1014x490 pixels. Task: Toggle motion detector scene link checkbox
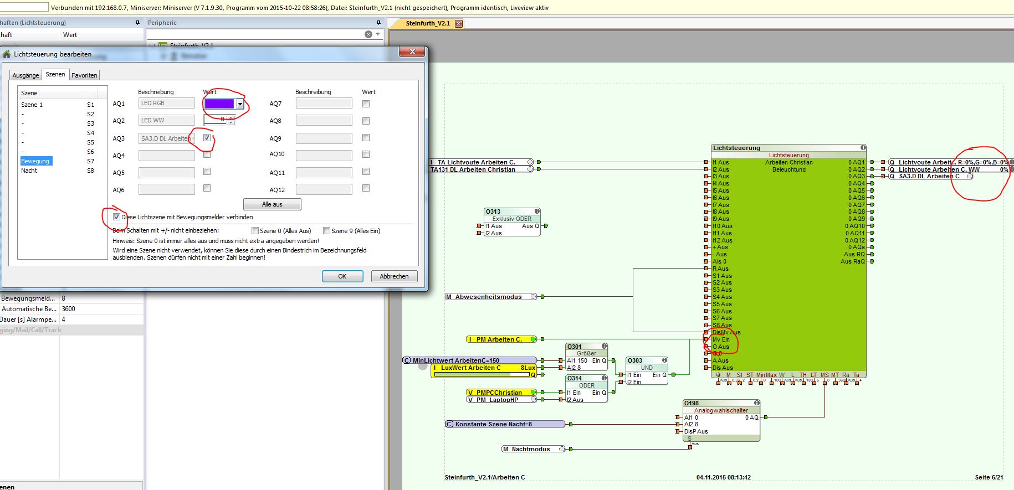point(116,217)
